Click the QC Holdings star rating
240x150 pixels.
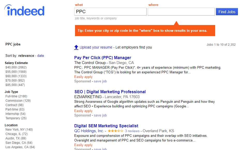click(x=116, y=131)
